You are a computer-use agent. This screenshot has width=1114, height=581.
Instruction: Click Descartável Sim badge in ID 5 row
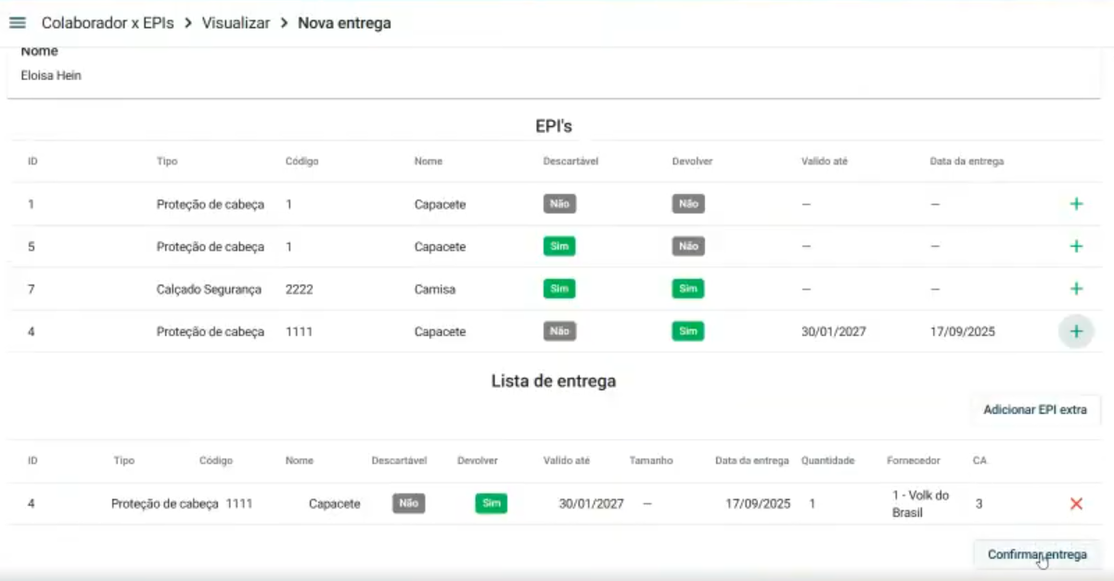(x=559, y=247)
